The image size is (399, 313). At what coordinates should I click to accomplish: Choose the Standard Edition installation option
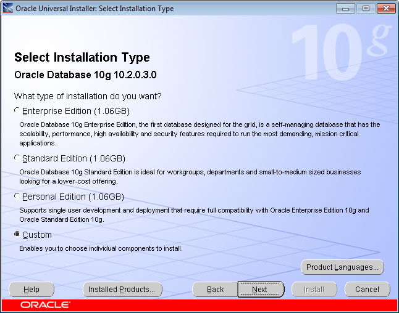click(17, 158)
